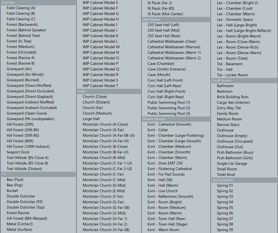
Task: Select the Double Dulcintar (PZ) effect
Action: pyautogui.click(x=25, y=202)
